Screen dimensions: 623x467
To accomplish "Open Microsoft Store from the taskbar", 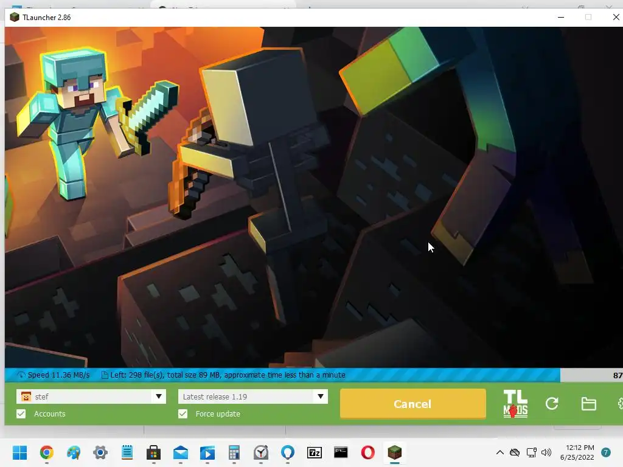I will [153, 452].
